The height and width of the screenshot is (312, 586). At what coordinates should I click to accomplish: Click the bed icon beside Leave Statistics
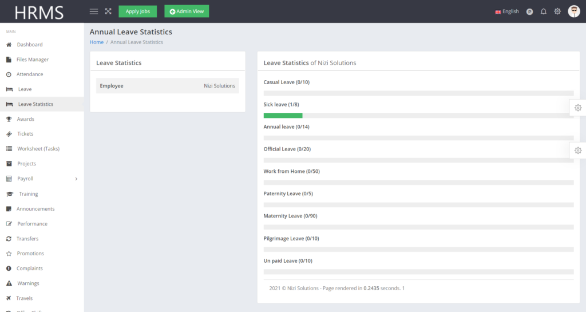coord(9,104)
